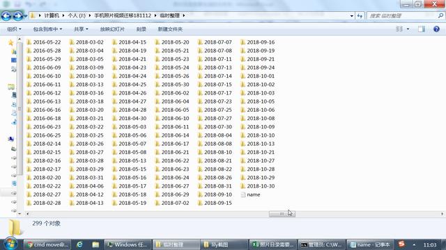Select folder icon 2016-05-22
This screenshot has width=446, height=250.
tap(29, 42)
